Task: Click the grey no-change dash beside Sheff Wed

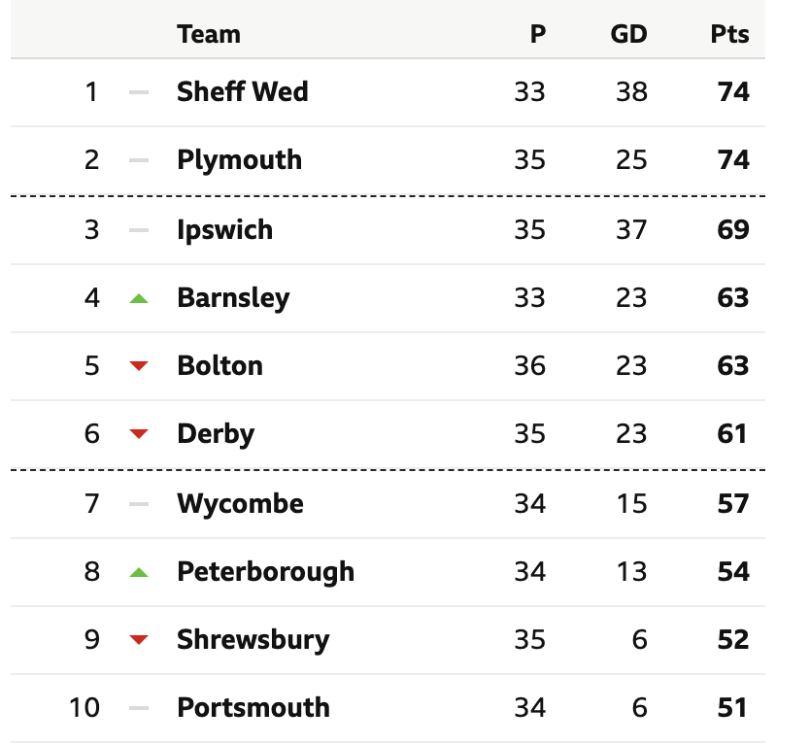Action: 139,92
